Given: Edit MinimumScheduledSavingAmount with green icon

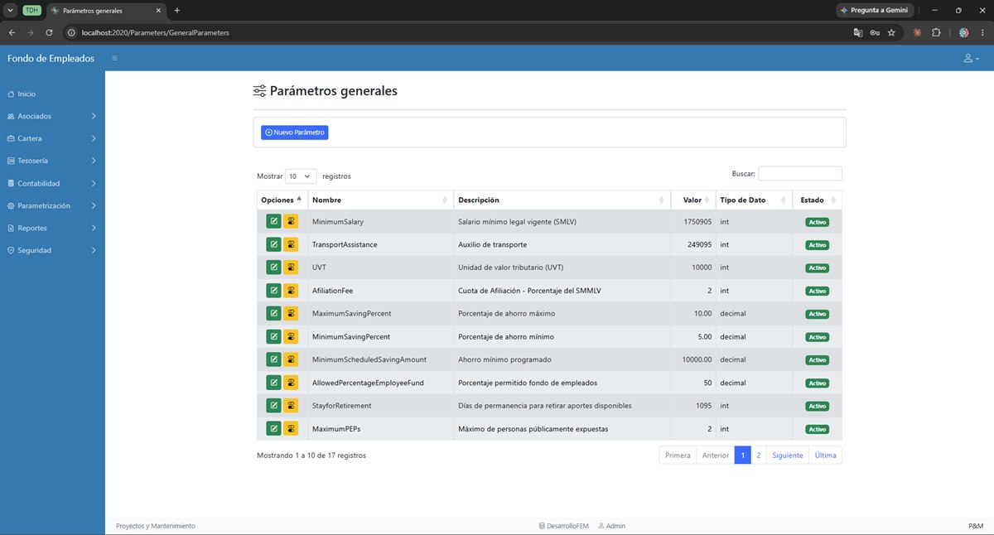Looking at the screenshot, I should pyautogui.click(x=273, y=359).
